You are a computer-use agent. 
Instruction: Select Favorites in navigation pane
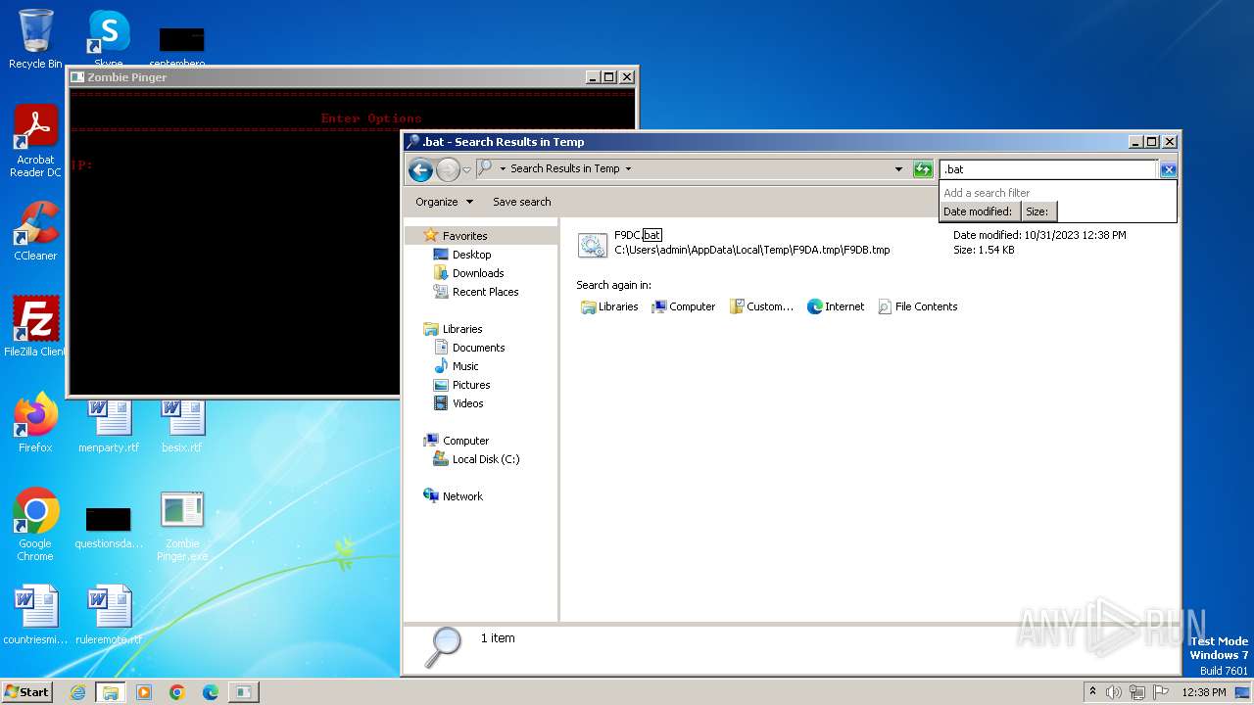point(464,236)
